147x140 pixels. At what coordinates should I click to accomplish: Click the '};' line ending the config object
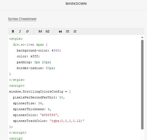pyautogui.click(x=11, y=127)
